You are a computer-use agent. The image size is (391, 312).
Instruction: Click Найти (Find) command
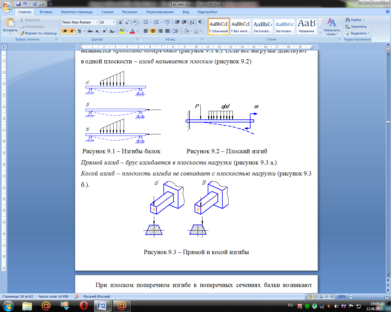point(355,20)
